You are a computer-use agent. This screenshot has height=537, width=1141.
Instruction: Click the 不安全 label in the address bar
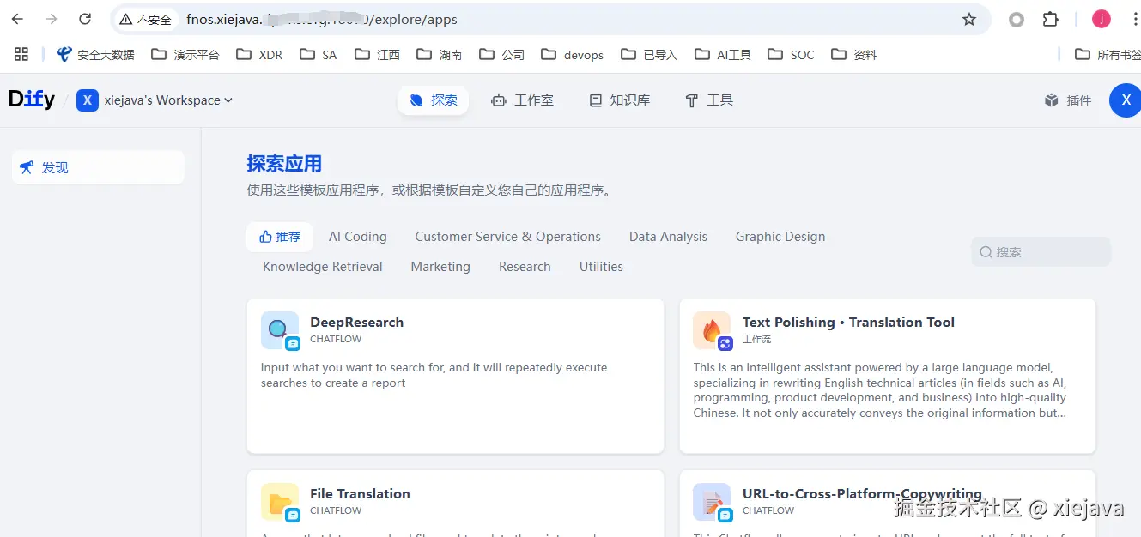(x=144, y=18)
